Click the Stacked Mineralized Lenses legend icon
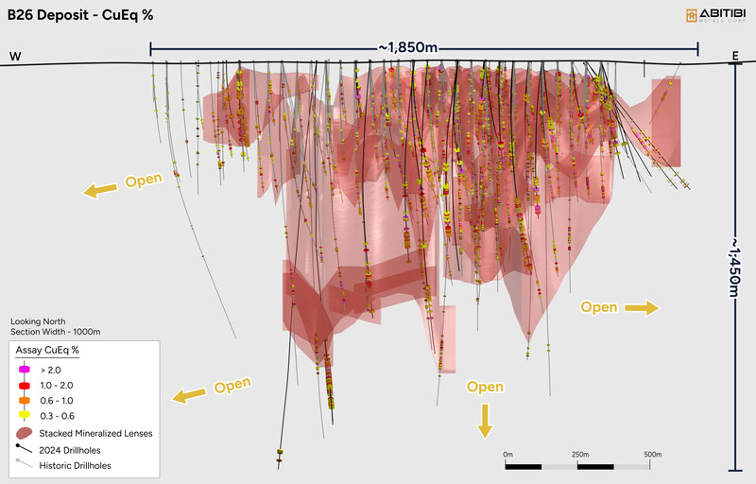This screenshot has height=484, width=756. 25,433
